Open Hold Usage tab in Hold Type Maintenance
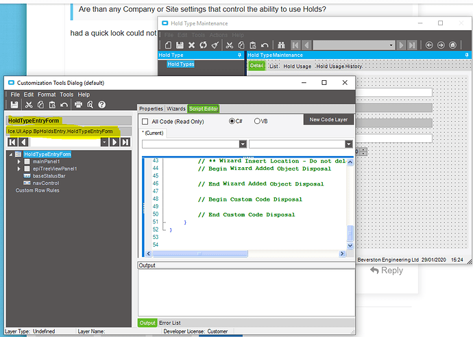Image resolution: width=473 pixels, height=337 pixels. 297,66
